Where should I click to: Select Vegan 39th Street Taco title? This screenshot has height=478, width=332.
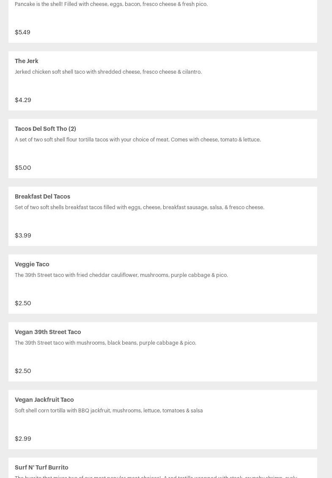[x=48, y=332]
